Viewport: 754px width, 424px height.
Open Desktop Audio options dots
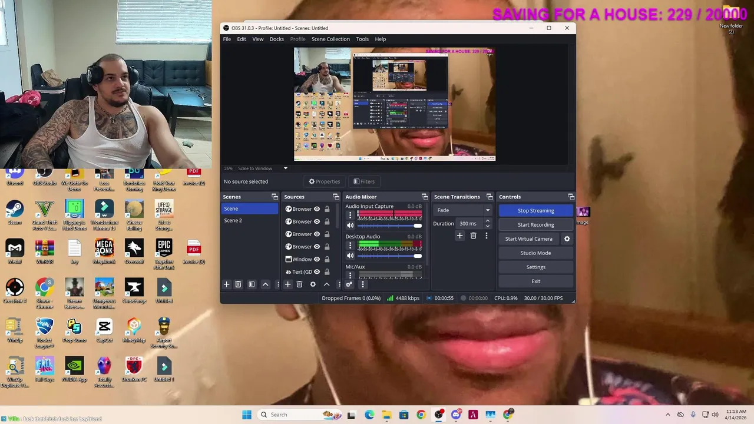(x=350, y=245)
